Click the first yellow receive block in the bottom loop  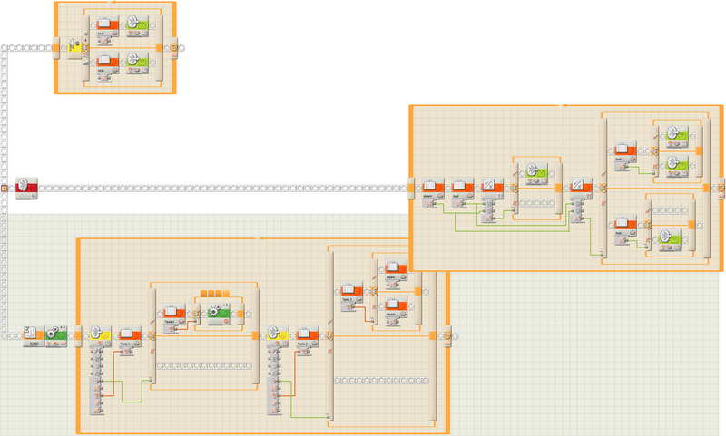coord(101,334)
